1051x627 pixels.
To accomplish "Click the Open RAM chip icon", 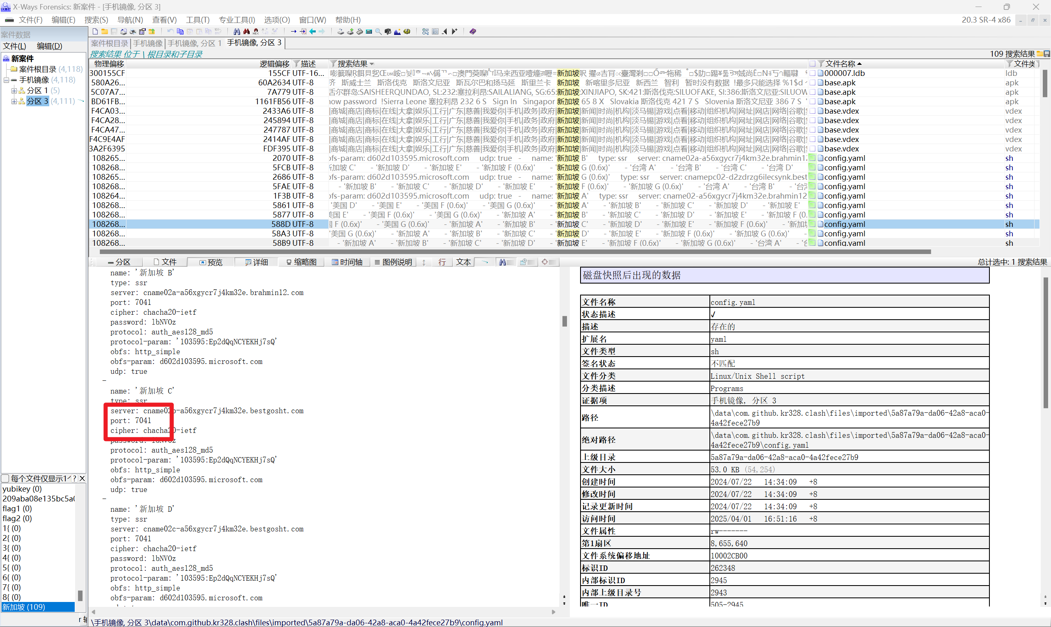I will [x=360, y=32].
